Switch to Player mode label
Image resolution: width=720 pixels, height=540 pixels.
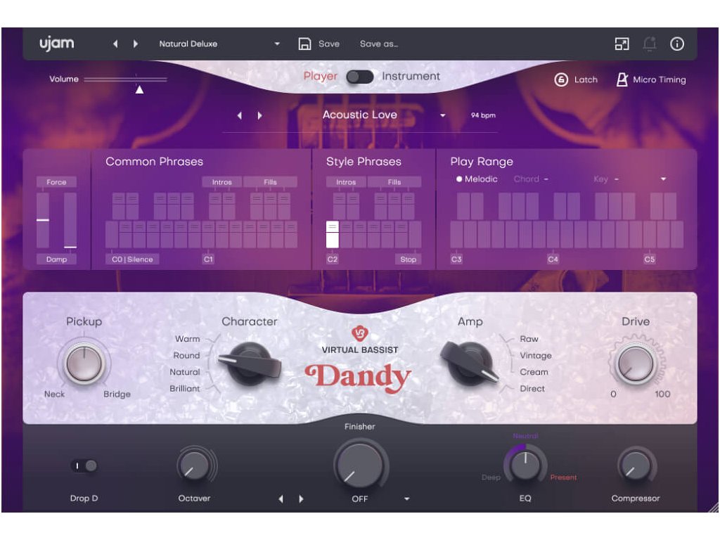(321, 76)
